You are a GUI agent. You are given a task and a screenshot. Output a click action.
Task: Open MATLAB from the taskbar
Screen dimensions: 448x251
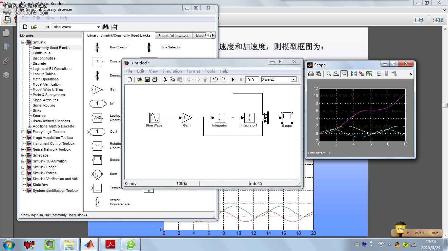pos(89,244)
